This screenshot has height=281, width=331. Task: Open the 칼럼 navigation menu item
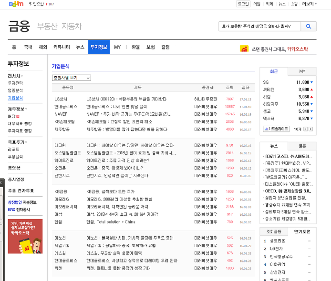pyautogui.click(x=165, y=47)
